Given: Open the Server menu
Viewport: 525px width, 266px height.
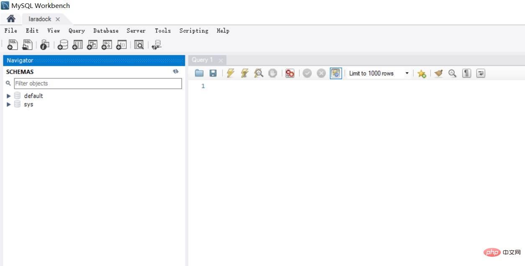Looking at the screenshot, I should [136, 31].
